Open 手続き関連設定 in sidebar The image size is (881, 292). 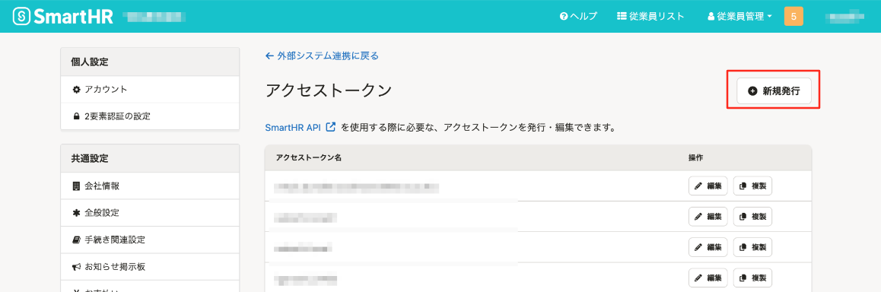(150, 240)
